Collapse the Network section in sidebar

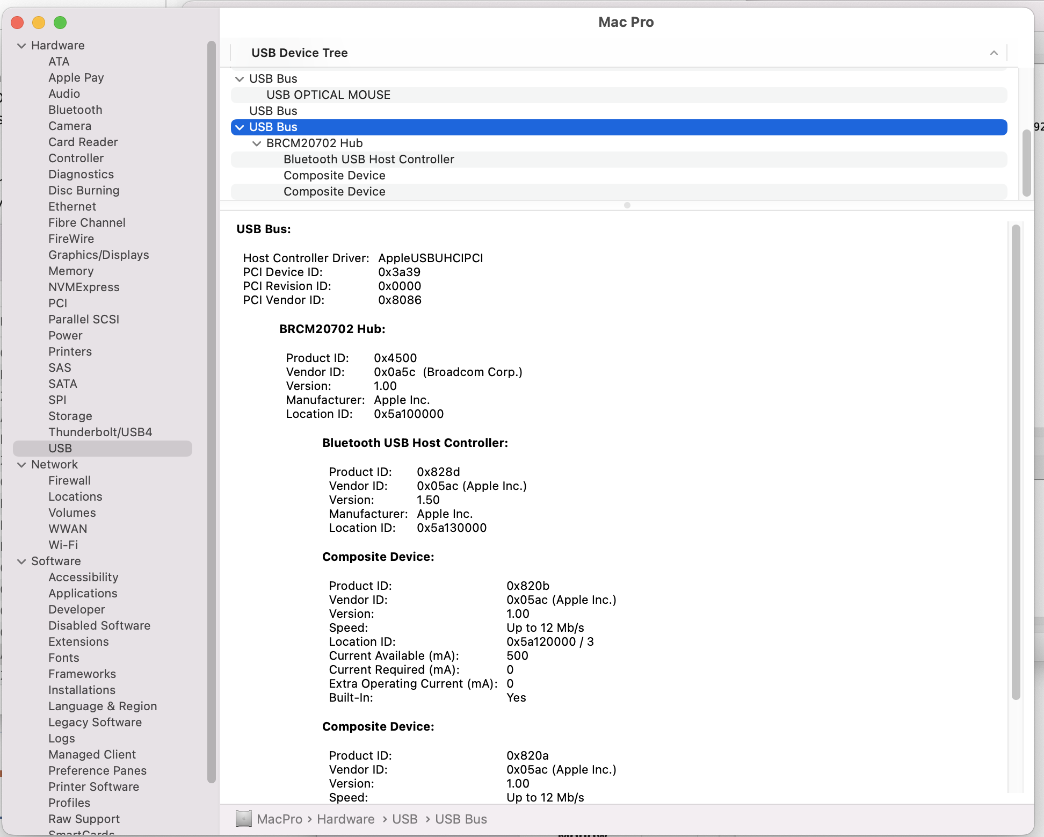[x=21, y=465]
